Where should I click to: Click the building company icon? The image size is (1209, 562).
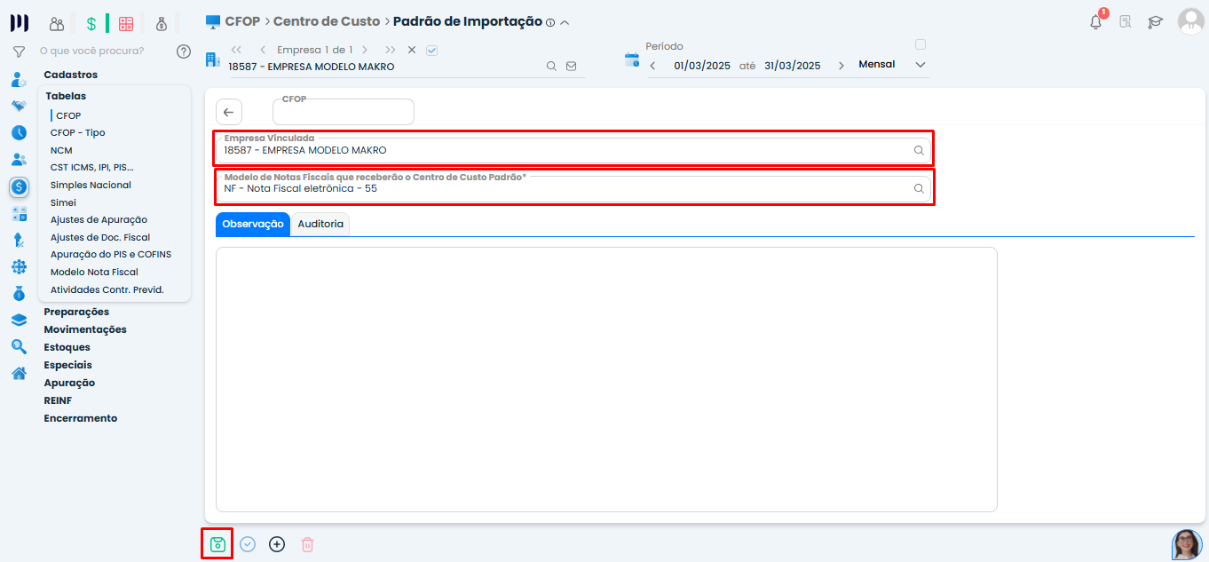(212, 59)
